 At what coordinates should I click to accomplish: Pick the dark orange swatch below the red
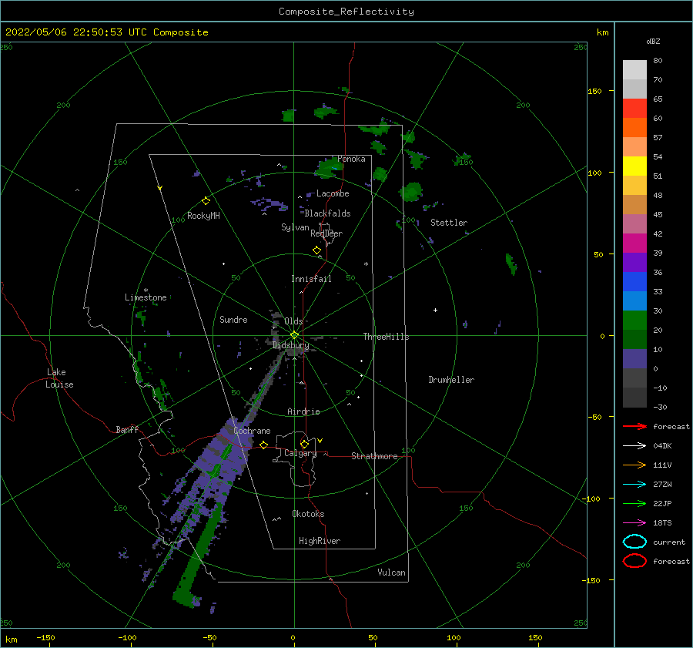click(x=634, y=127)
